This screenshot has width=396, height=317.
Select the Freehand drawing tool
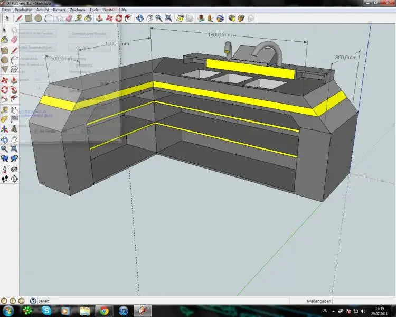pyautogui.click(x=14, y=69)
